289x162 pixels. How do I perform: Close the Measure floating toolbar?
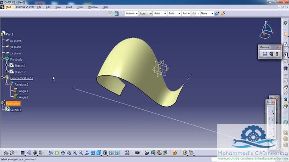[279, 47]
